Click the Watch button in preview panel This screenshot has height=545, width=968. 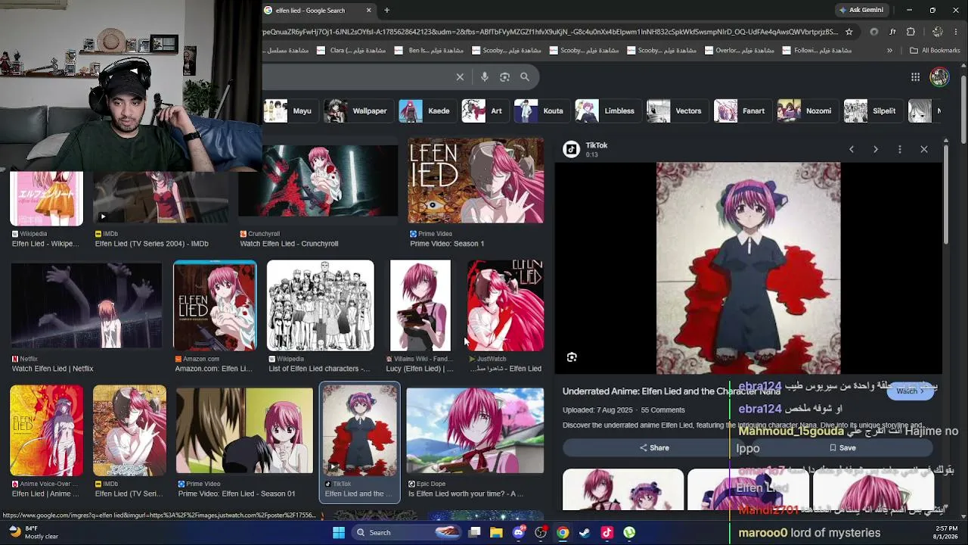[910, 391]
